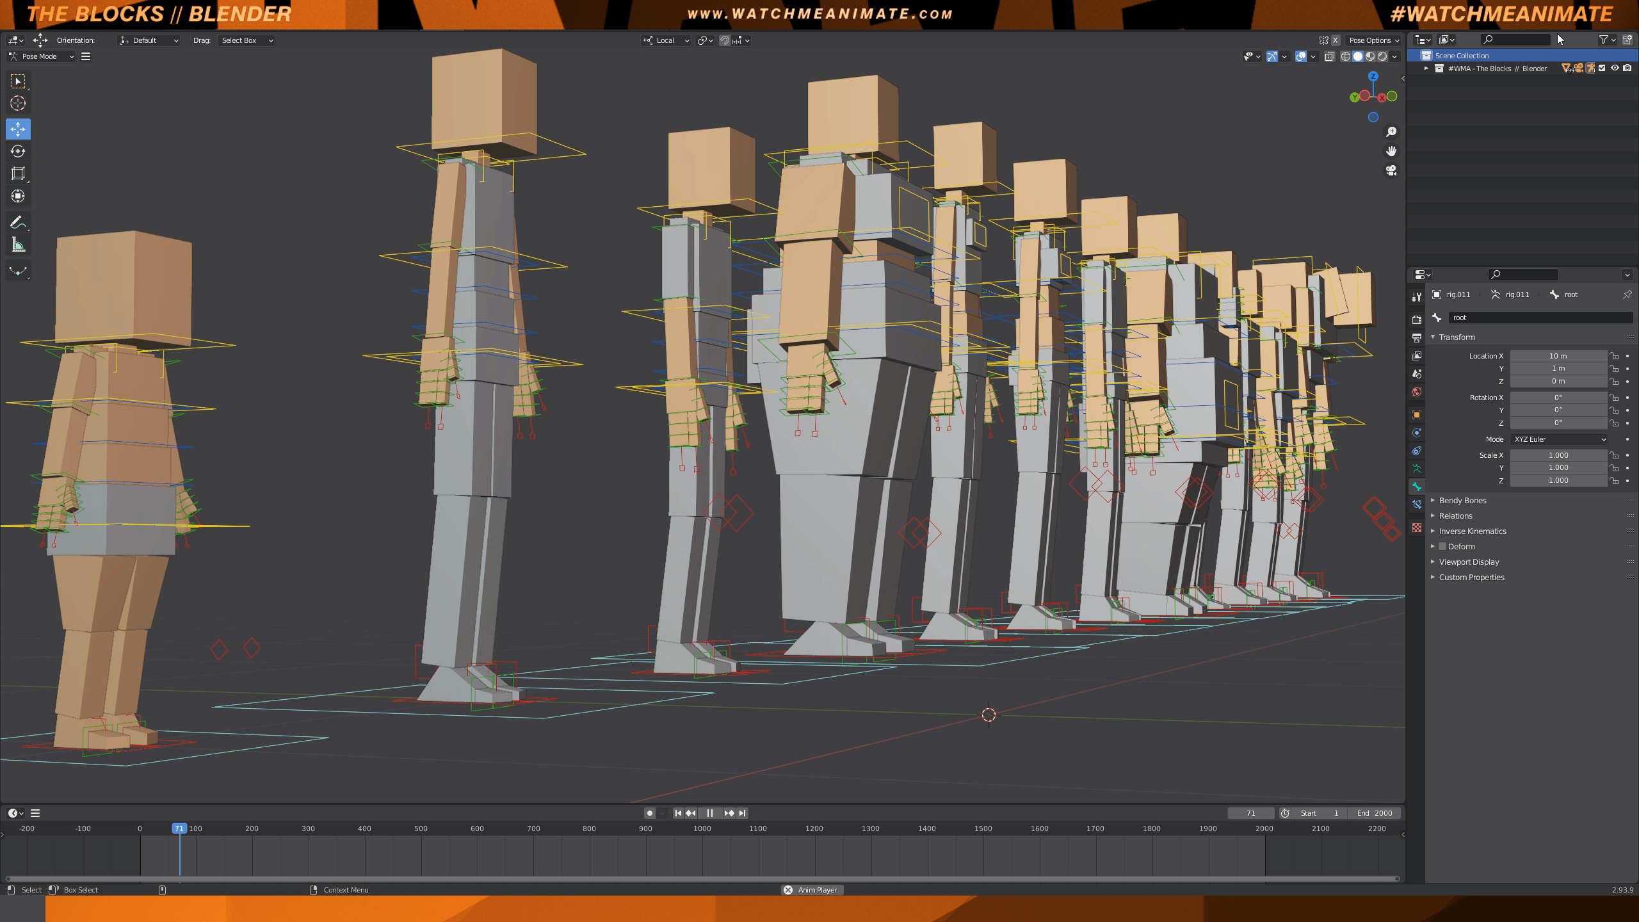Change the Mode dropdown from XYZ Euler
This screenshot has height=922, width=1639.
(1560, 439)
